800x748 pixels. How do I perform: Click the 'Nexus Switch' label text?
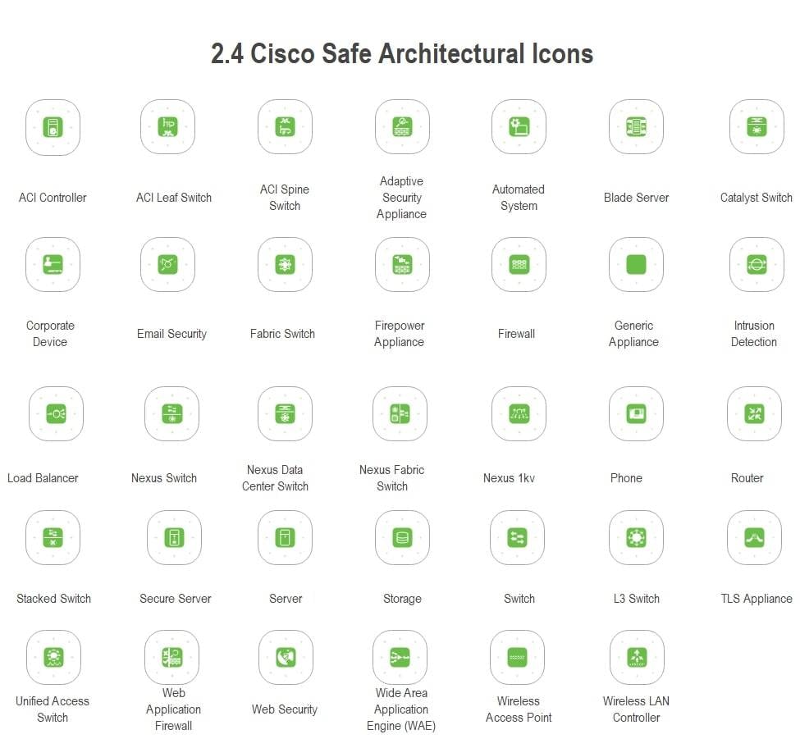164,478
